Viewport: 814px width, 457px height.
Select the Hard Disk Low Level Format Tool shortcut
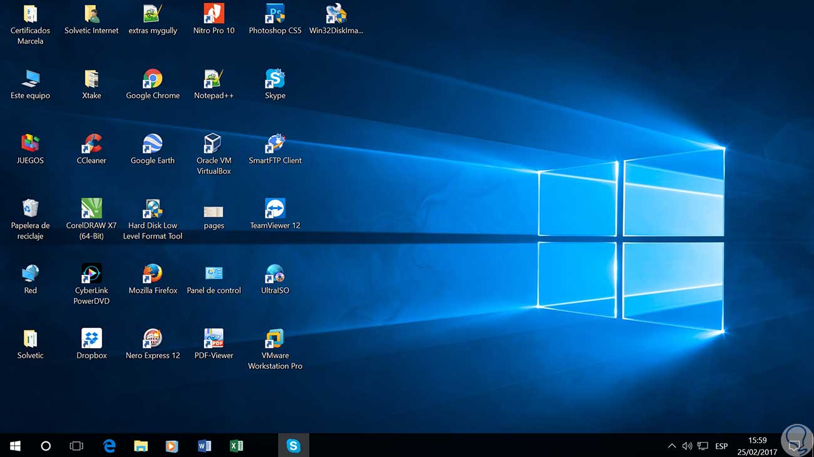[153, 220]
